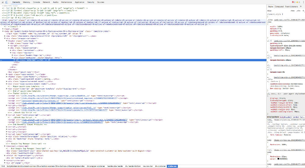The width and height of the screenshot is (305, 168).
Task: Click the yellow warning count indicator
Action: [298, 2]
